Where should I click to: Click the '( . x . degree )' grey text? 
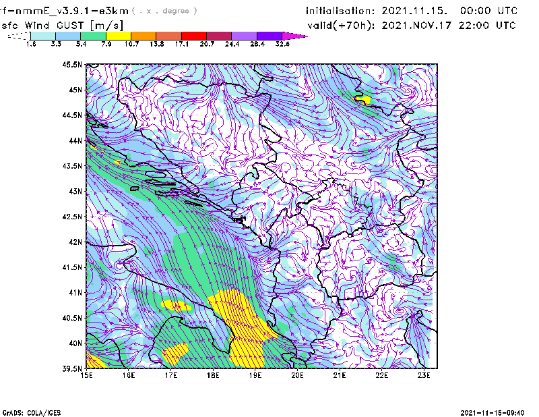[164, 11]
